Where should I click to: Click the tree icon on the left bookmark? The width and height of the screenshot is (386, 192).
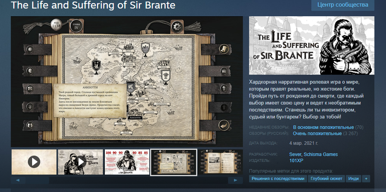click(30, 106)
